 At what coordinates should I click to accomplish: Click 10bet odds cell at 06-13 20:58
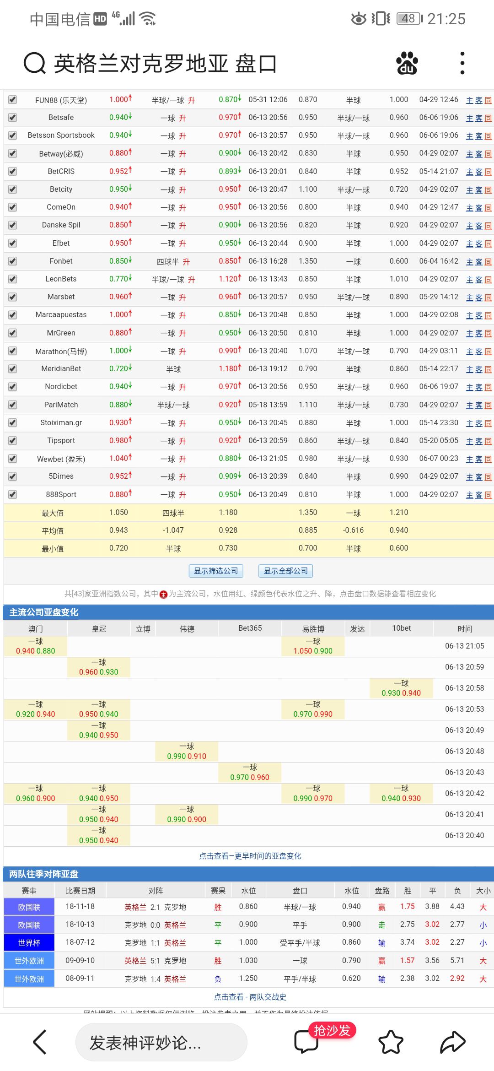coord(401,688)
